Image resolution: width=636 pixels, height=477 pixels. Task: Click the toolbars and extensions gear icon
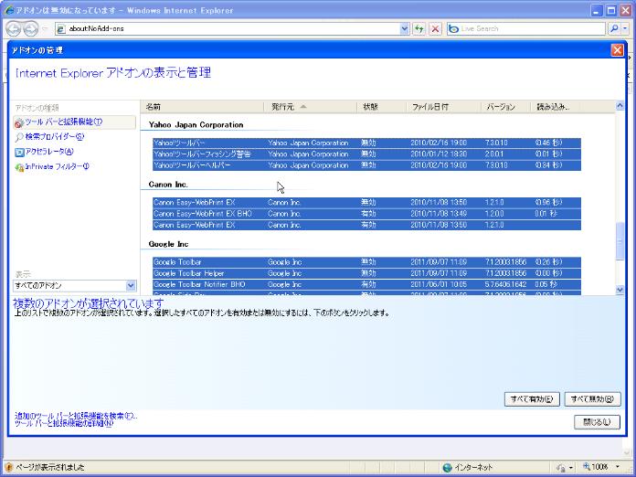(19, 122)
